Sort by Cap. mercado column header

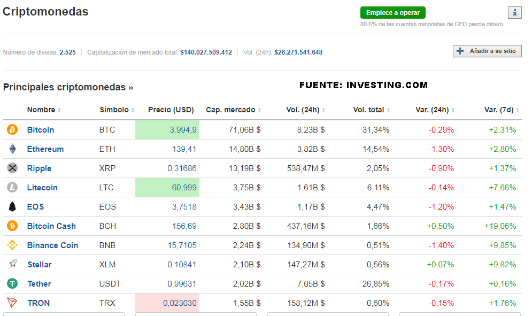[233, 110]
